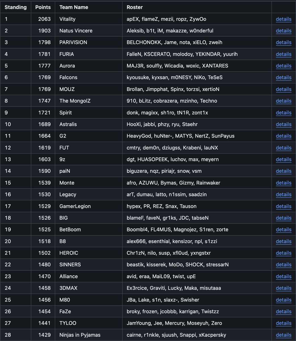Open the details link for FaZe
This screenshot has height=341, width=296.
[x=284, y=311]
